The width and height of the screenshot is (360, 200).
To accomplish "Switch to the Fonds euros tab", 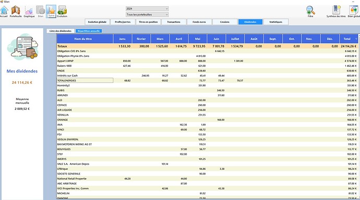I will [199, 22].
